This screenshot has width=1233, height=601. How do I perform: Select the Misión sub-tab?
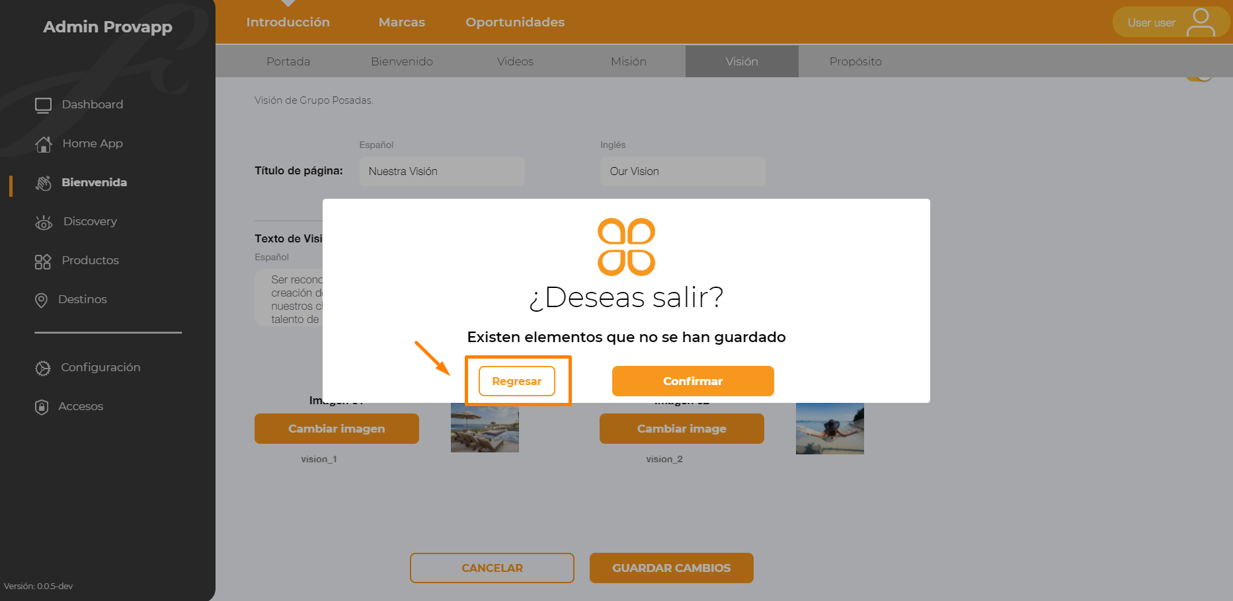[629, 61]
